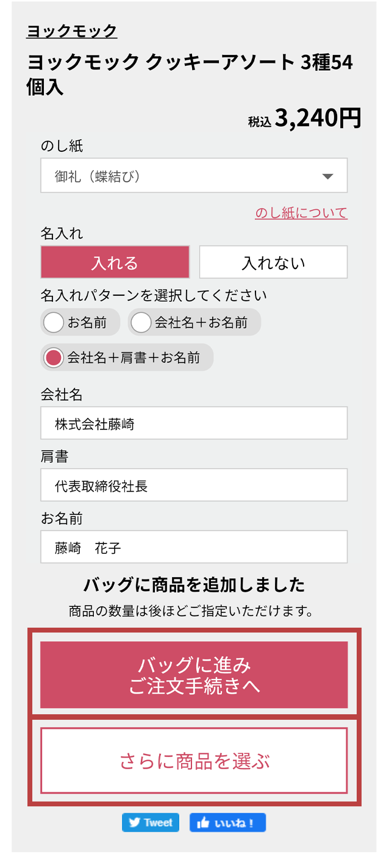This screenshot has height=857, width=389.
Task: Click the お名前 field with 藤崎 花子
Action: pyautogui.click(x=194, y=547)
